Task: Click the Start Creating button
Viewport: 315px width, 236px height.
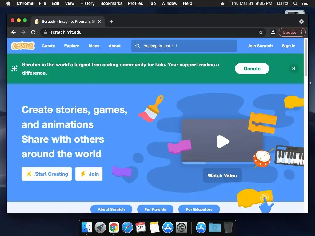Action: [x=47, y=174]
